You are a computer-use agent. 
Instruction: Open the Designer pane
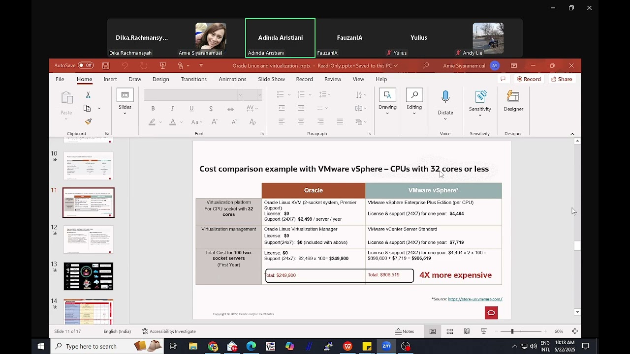point(513,101)
